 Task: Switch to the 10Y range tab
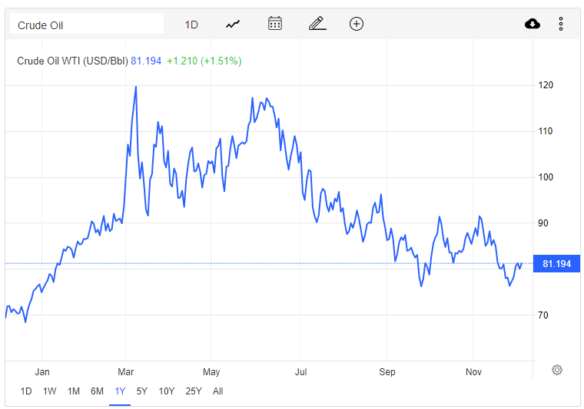(167, 391)
